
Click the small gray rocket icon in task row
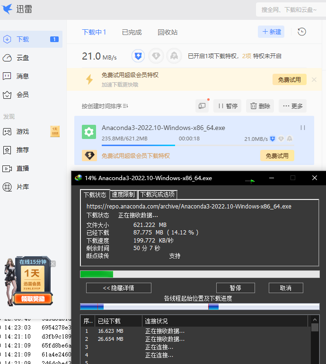pyautogui.click(x=290, y=139)
